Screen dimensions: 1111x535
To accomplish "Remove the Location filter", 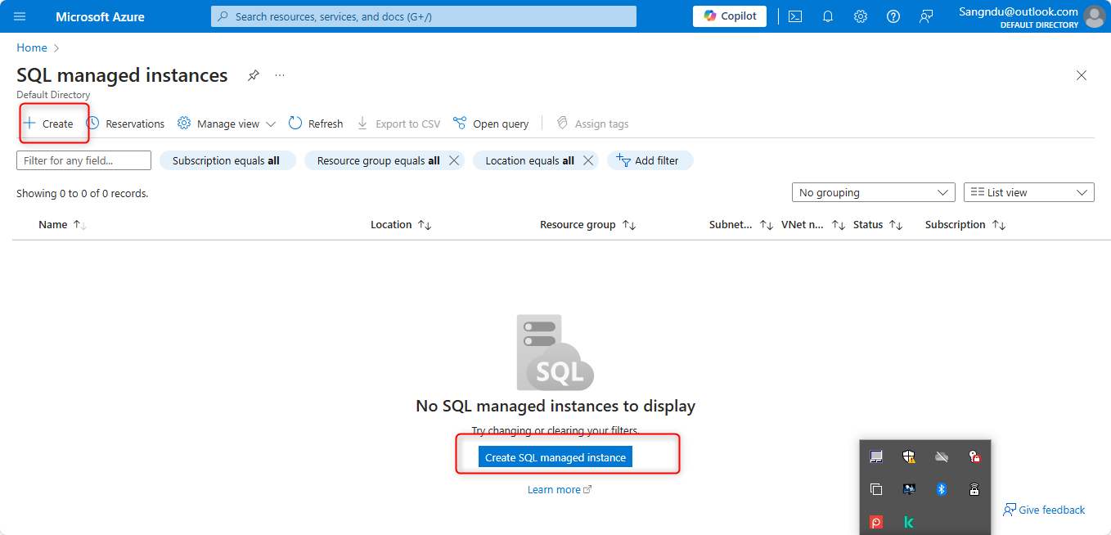I will [x=587, y=160].
